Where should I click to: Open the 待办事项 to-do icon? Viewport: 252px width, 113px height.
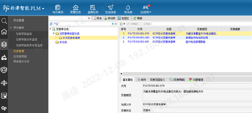point(58,7)
